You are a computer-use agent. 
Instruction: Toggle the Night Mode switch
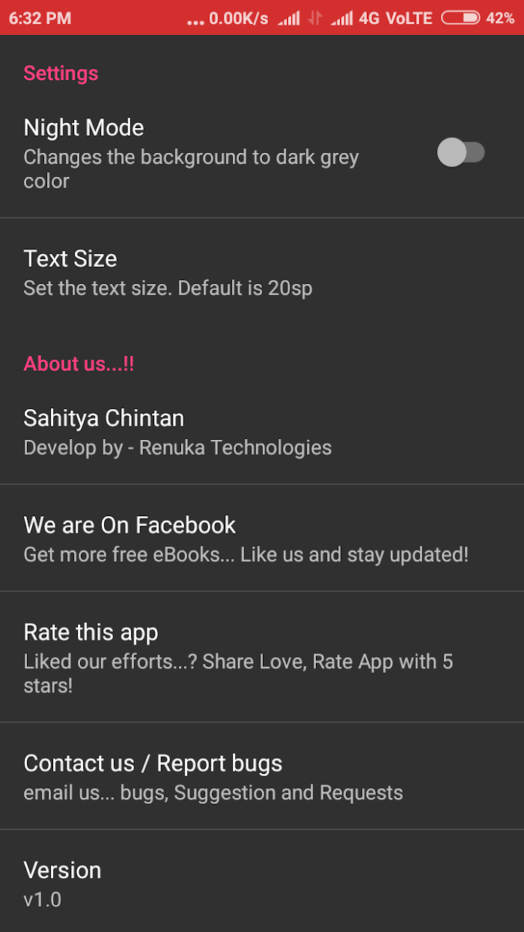coord(461,153)
